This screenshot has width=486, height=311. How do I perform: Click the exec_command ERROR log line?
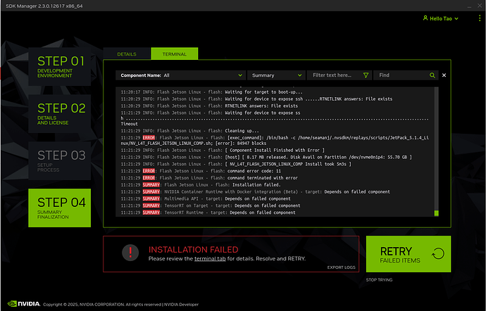tap(275, 141)
